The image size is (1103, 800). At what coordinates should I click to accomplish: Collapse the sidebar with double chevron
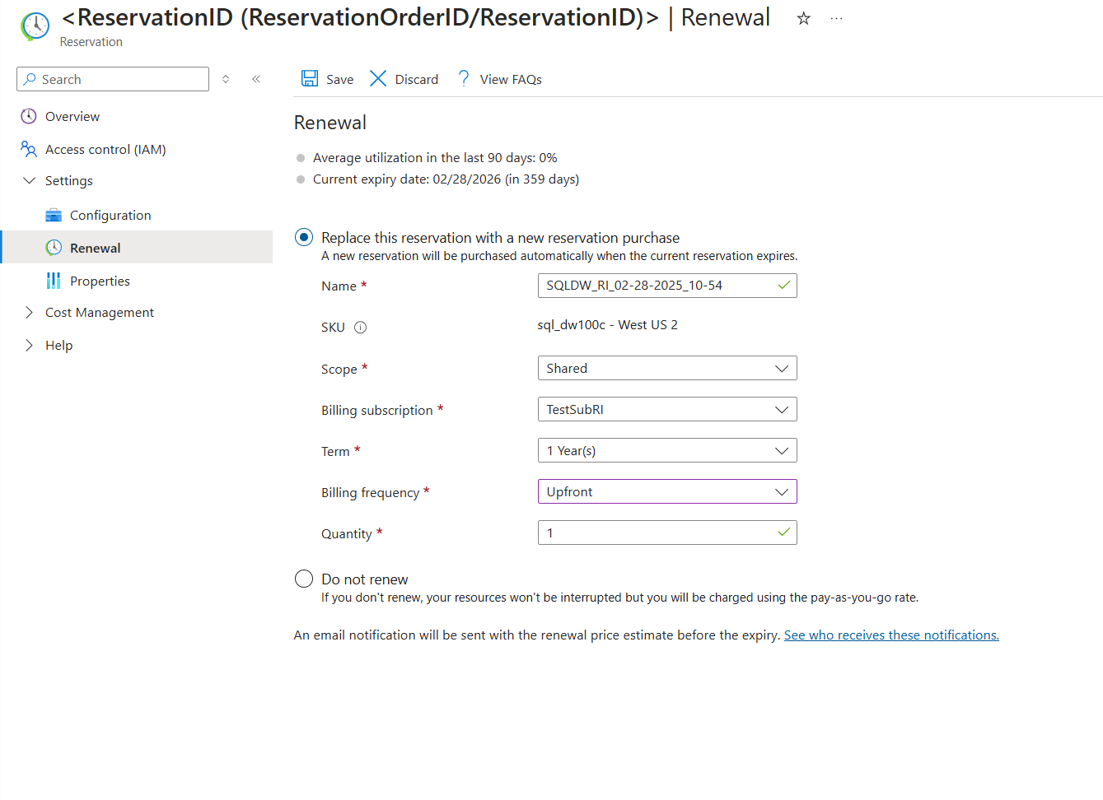pyautogui.click(x=256, y=79)
